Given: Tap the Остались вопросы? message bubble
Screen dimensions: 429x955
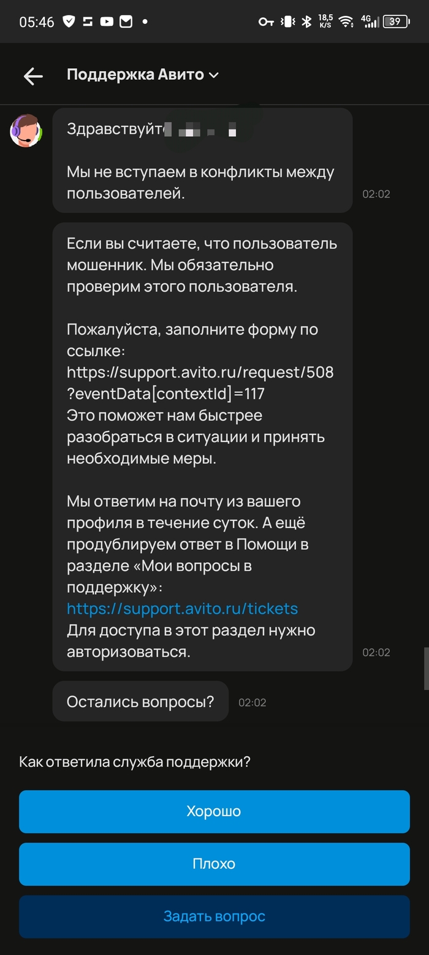Looking at the screenshot, I should tap(140, 701).
